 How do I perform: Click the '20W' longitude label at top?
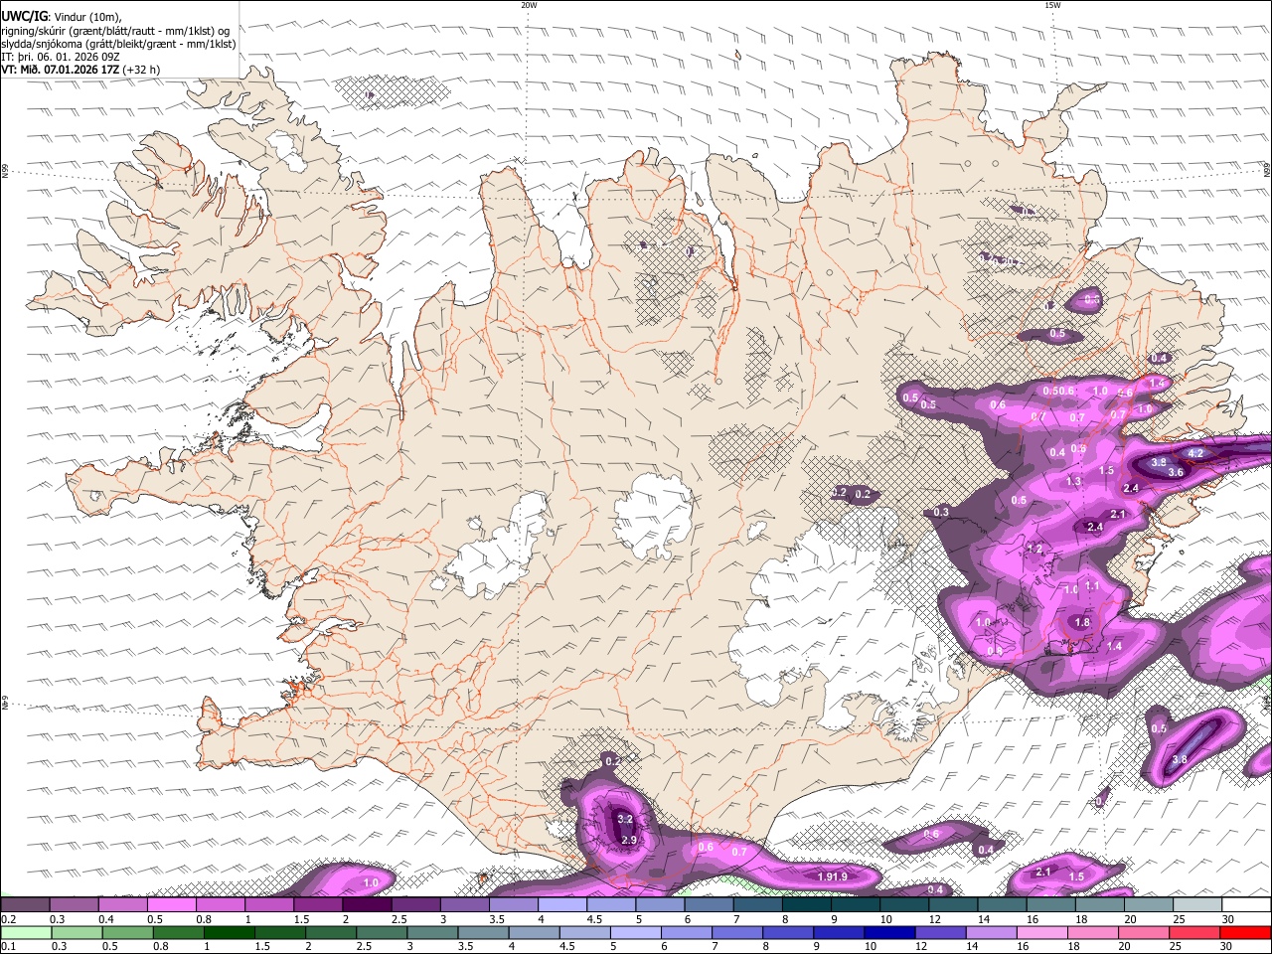[x=529, y=5]
